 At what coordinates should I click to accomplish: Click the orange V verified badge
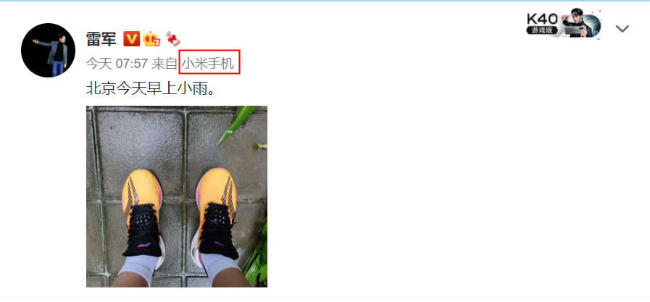pyautogui.click(x=131, y=38)
